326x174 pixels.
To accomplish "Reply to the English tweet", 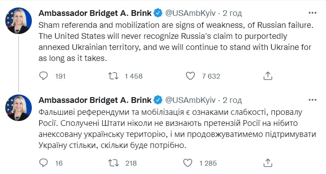I will 43,76.
